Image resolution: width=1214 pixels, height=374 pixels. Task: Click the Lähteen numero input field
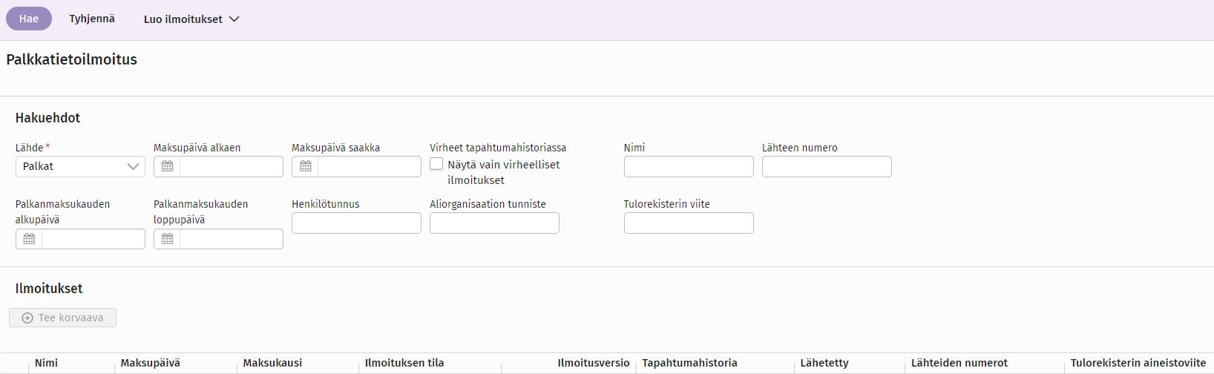827,166
